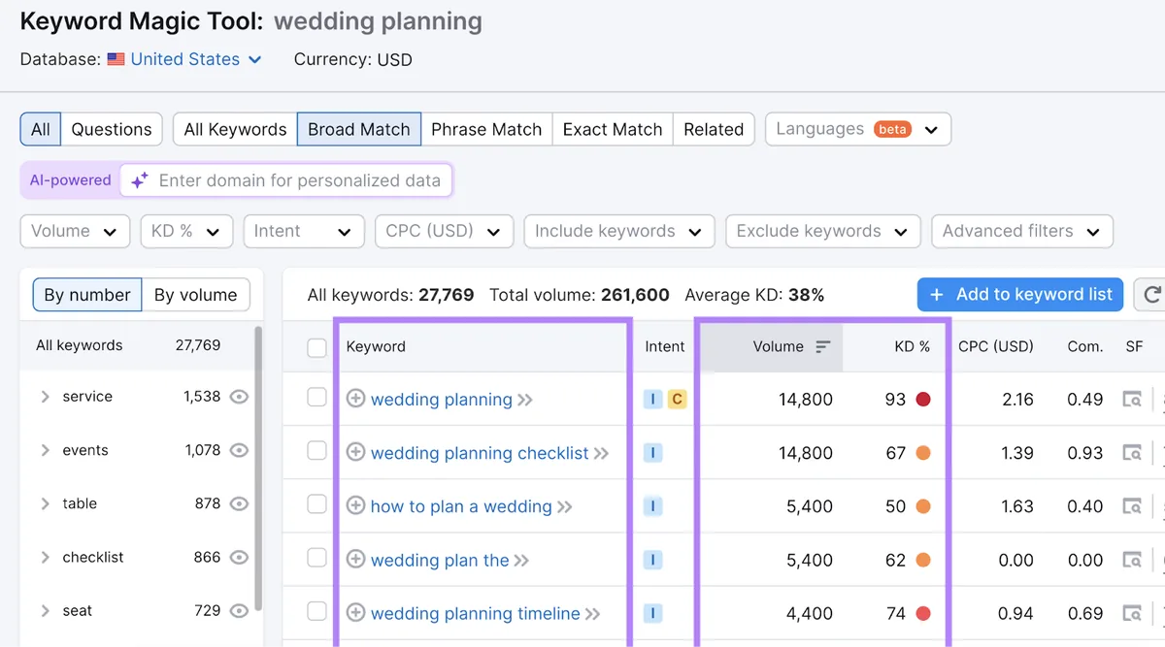1165x647 pixels.
Task: Click double-arrow icon after wedding planning keyword
Action: [x=525, y=400]
